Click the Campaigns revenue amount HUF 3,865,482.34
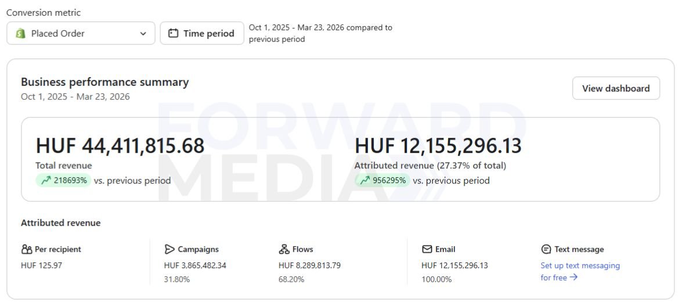 click(195, 266)
